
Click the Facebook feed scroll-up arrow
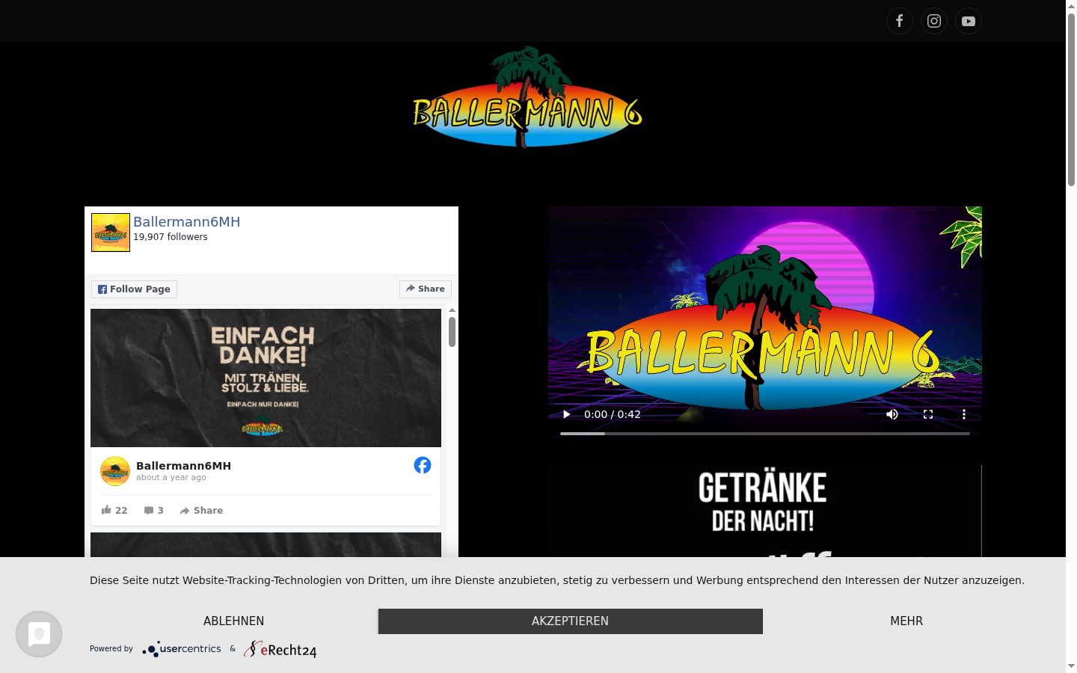[x=452, y=310]
